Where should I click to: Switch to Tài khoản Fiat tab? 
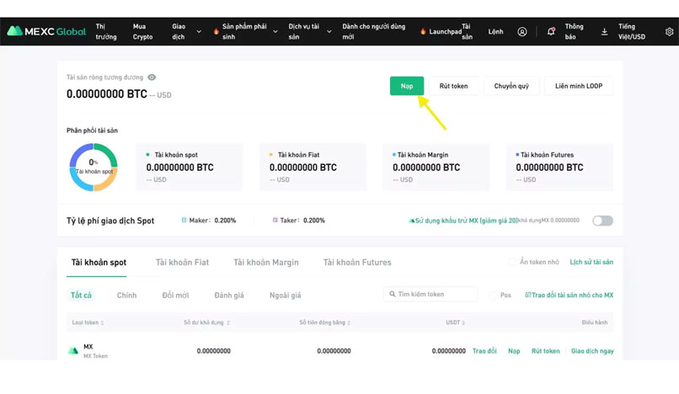[182, 263]
